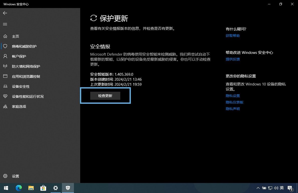This screenshot has height=193, width=298.
Task: Click the 提供反馈 link
Action: click(233, 59)
